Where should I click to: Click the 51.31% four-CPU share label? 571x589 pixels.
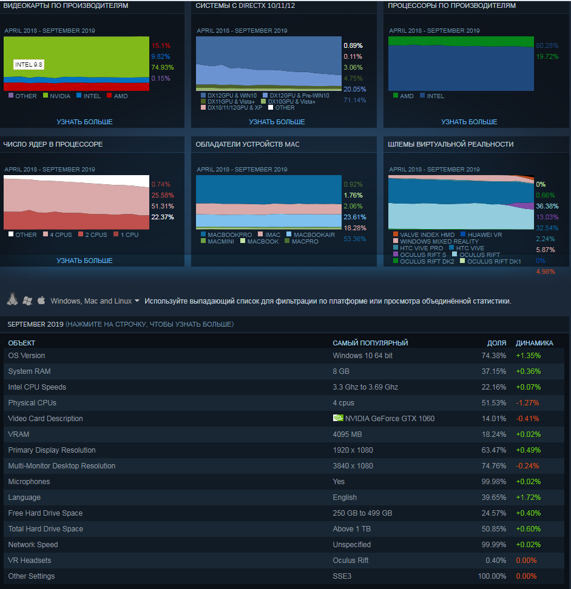163,206
